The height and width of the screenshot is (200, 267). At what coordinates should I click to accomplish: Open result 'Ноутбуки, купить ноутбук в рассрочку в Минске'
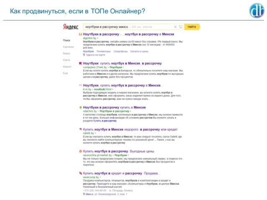tap(123, 85)
